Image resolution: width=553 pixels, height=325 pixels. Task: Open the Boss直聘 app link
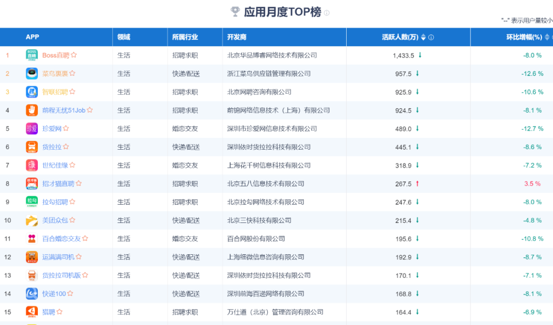click(x=56, y=55)
